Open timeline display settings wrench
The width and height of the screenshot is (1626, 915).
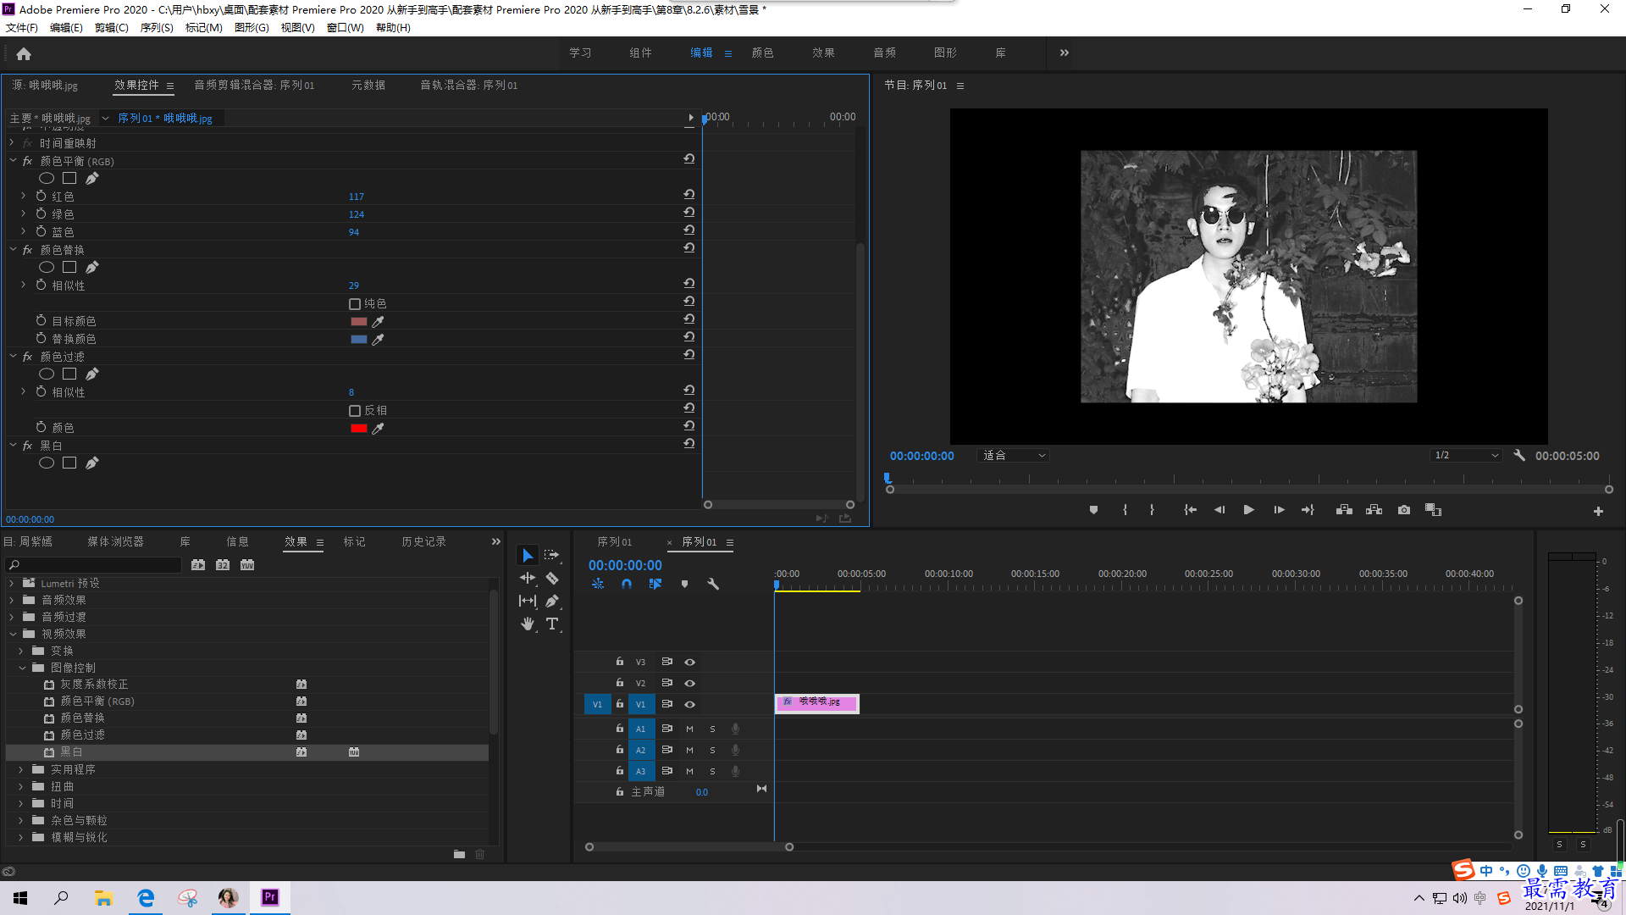[x=713, y=584]
